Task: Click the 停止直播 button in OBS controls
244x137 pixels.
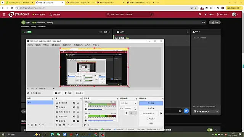Action: [x=151, y=103]
